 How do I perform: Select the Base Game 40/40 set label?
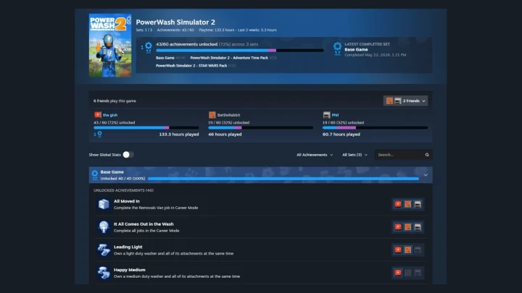click(170, 58)
